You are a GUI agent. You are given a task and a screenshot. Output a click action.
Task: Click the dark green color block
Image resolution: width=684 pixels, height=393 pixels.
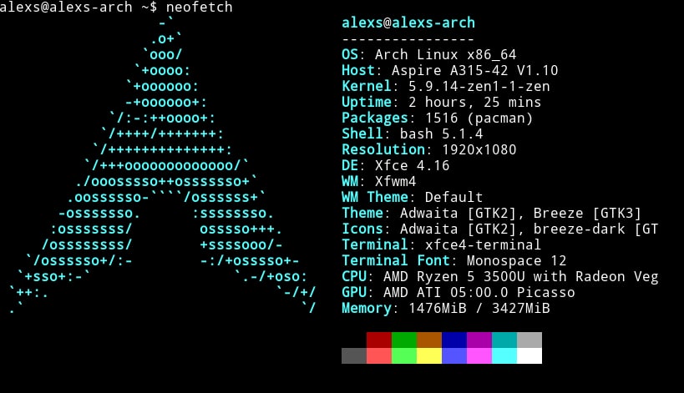(x=404, y=340)
